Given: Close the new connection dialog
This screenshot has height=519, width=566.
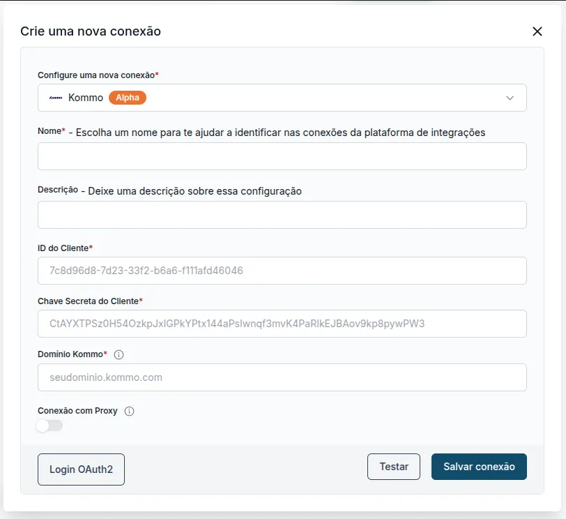Looking at the screenshot, I should pos(537,31).
